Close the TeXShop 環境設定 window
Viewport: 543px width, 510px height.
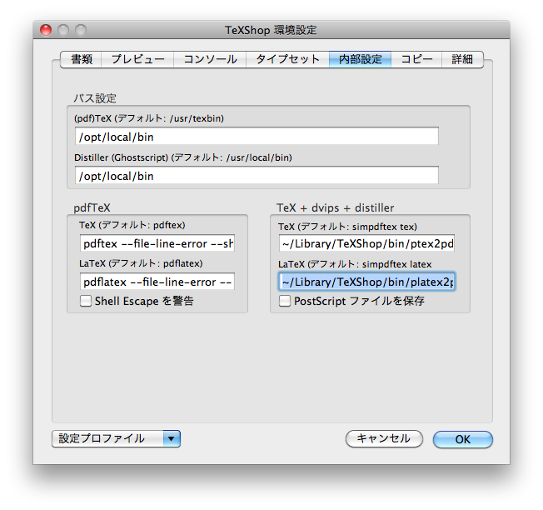pyautogui.click(x=46, y=30)
